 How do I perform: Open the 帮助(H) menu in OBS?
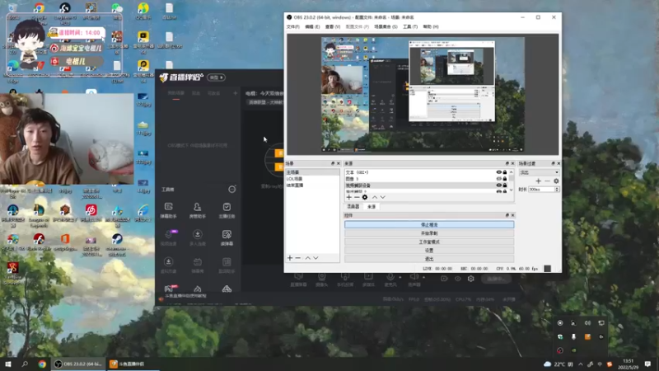pos(431,26)
